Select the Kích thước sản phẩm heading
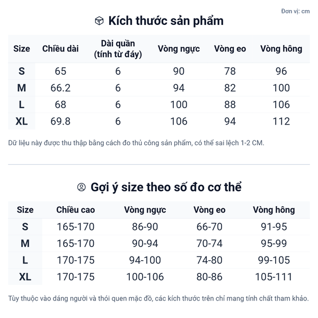This screenshot has height=318, width=318. pos(165,21)
